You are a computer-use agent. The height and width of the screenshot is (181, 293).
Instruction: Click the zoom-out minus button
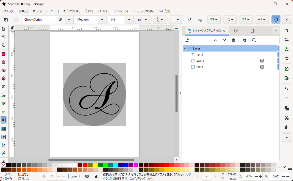click(x=256, y=176)
